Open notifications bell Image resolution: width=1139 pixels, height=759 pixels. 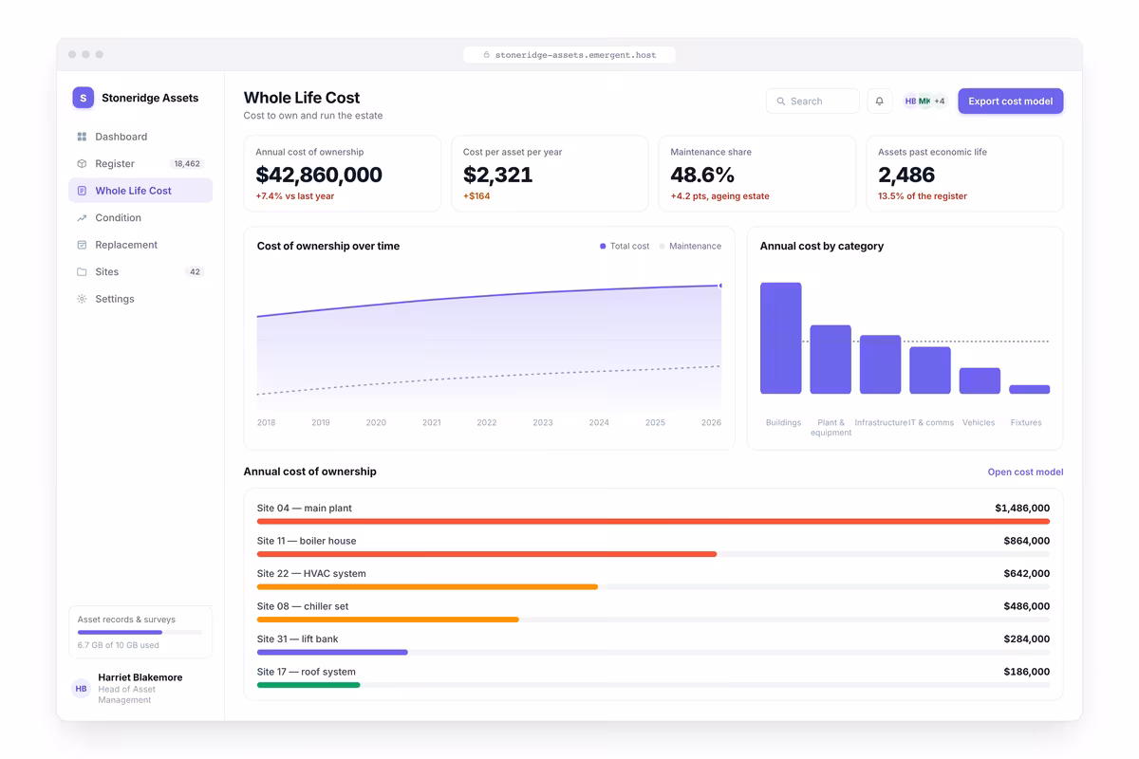click(880, 101)
